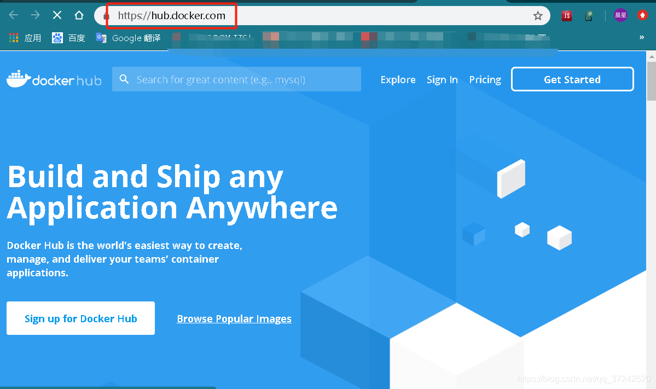Stop page loading with the X button
The height and width of the screenshot is (389, 656).
point(57,15)
